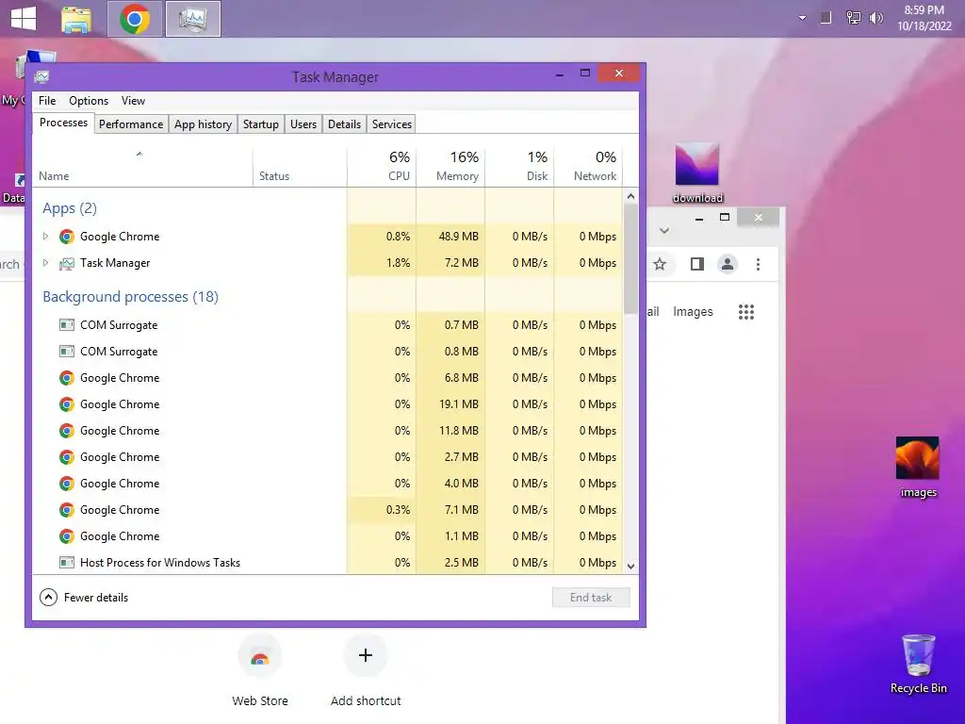
Task: Open the File menu
Action: (47, 101)
